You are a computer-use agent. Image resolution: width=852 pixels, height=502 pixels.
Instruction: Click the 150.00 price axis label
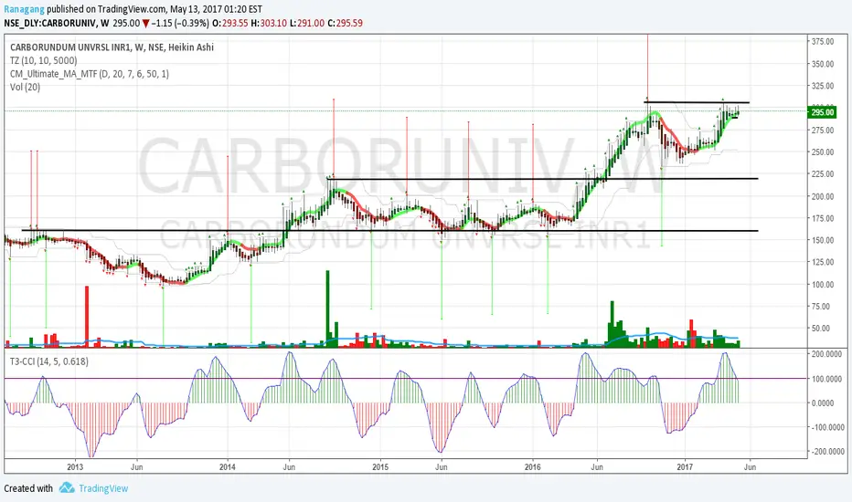(823, 240)
